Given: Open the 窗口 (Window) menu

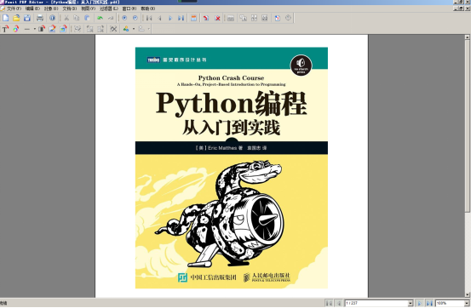Looking at the screenshot, I should (x=129, y=9).
